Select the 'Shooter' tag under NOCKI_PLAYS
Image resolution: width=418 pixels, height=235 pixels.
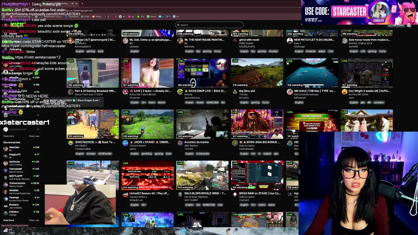click(x=273, y=51)
